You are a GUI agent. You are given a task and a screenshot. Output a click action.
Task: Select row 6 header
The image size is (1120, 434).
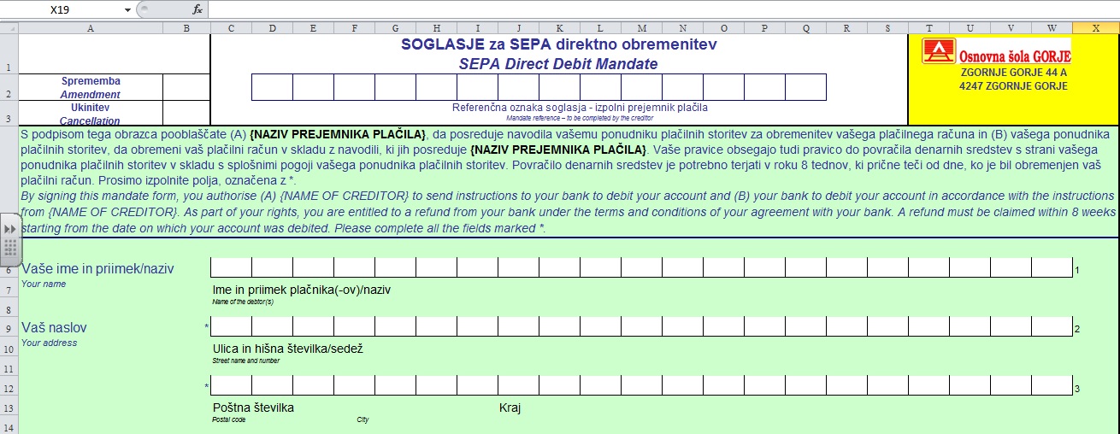(9, 270)
